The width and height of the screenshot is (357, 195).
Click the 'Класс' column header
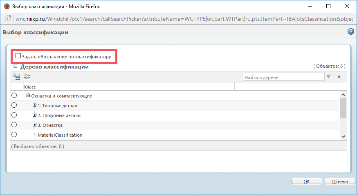[129, 87]
